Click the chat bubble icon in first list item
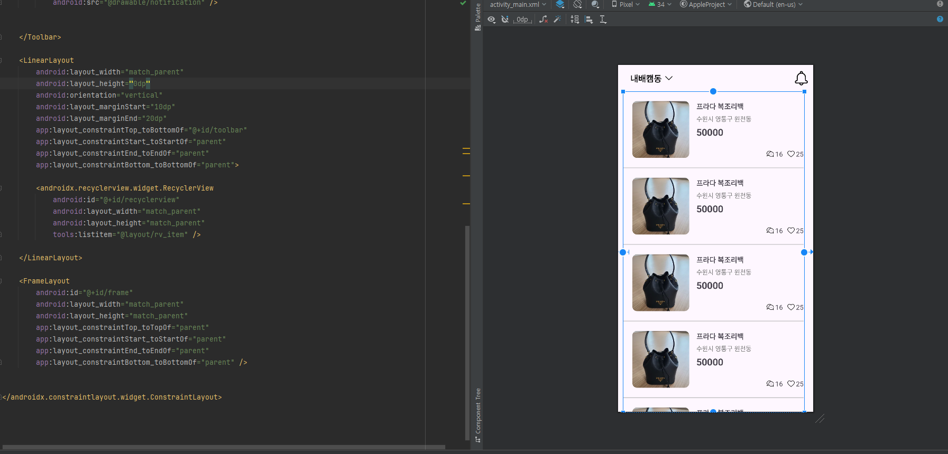This screenshot has width=948, height=454. pos(770,154)
